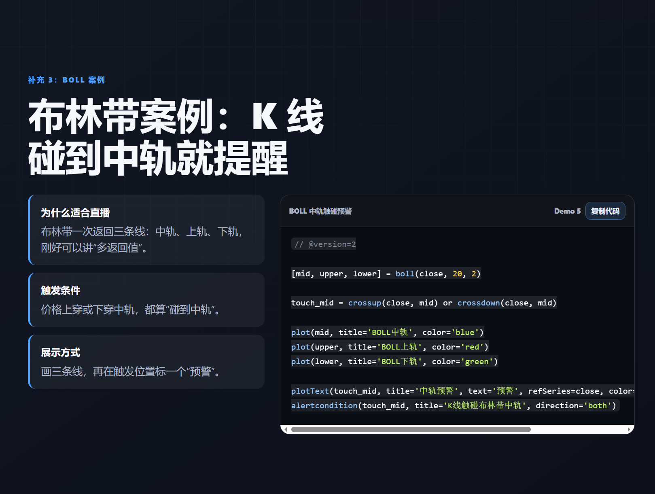
Task: Click the boll(close, 20, 2) code line
Action: 386,274
